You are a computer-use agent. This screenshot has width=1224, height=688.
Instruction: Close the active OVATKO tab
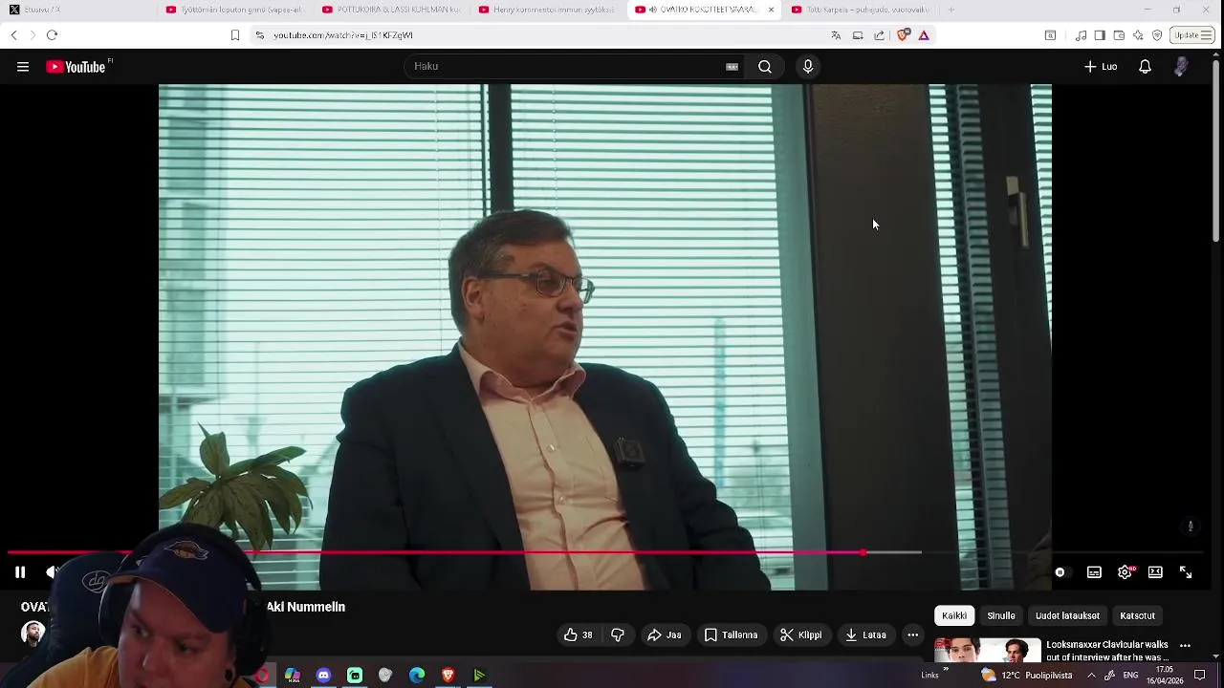[x=771, y=10]
